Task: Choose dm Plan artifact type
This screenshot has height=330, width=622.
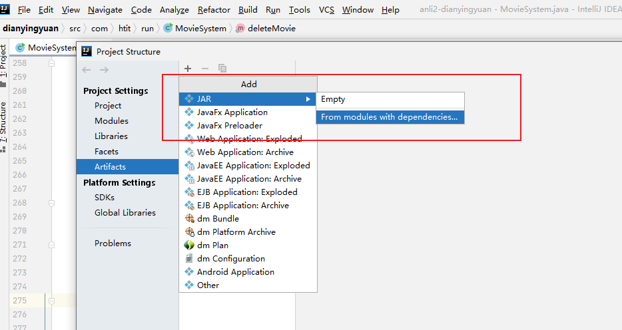Action: 248,246
